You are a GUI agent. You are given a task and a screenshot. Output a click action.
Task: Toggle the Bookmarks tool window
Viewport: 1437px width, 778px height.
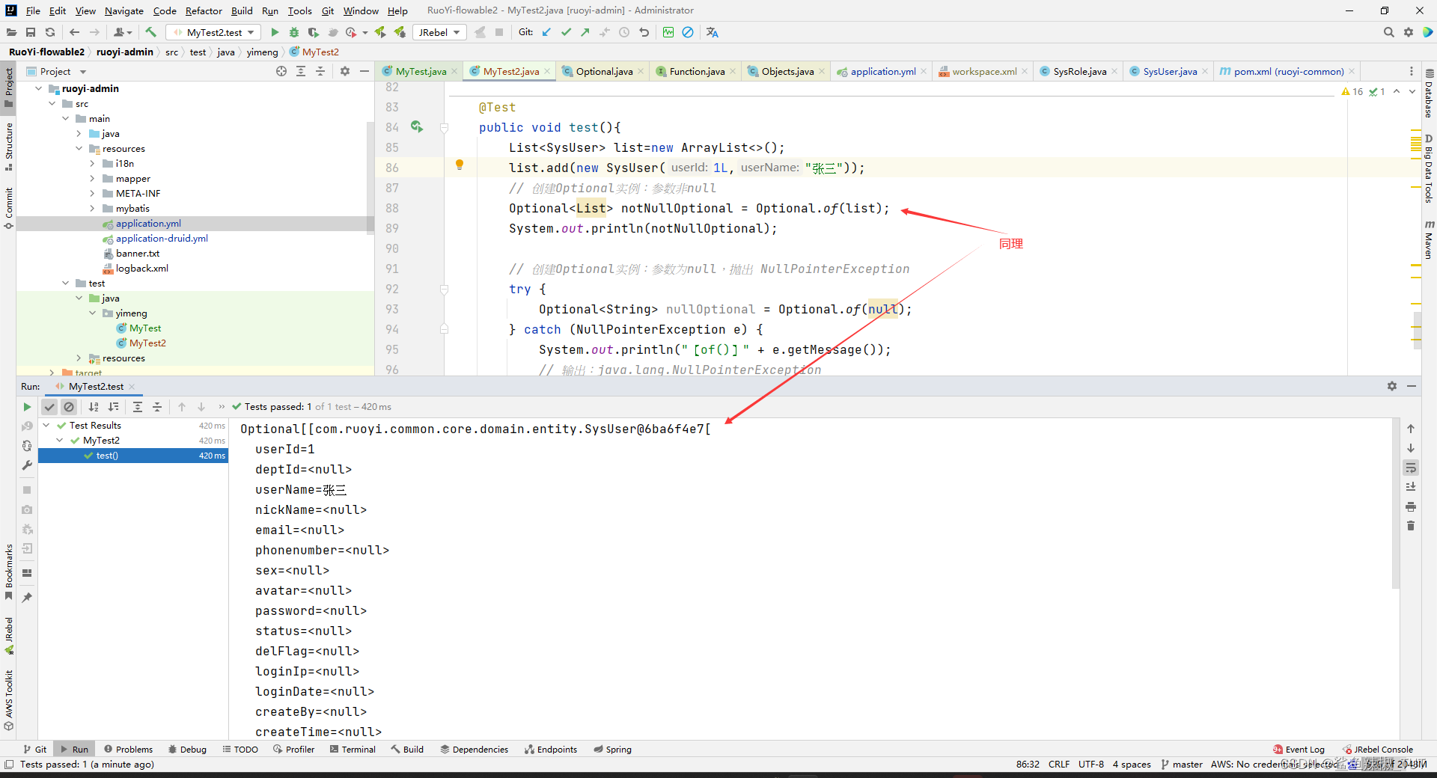click(8, 572)
